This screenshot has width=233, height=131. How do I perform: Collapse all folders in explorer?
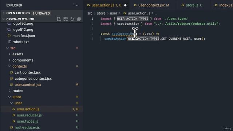(79, 19)
